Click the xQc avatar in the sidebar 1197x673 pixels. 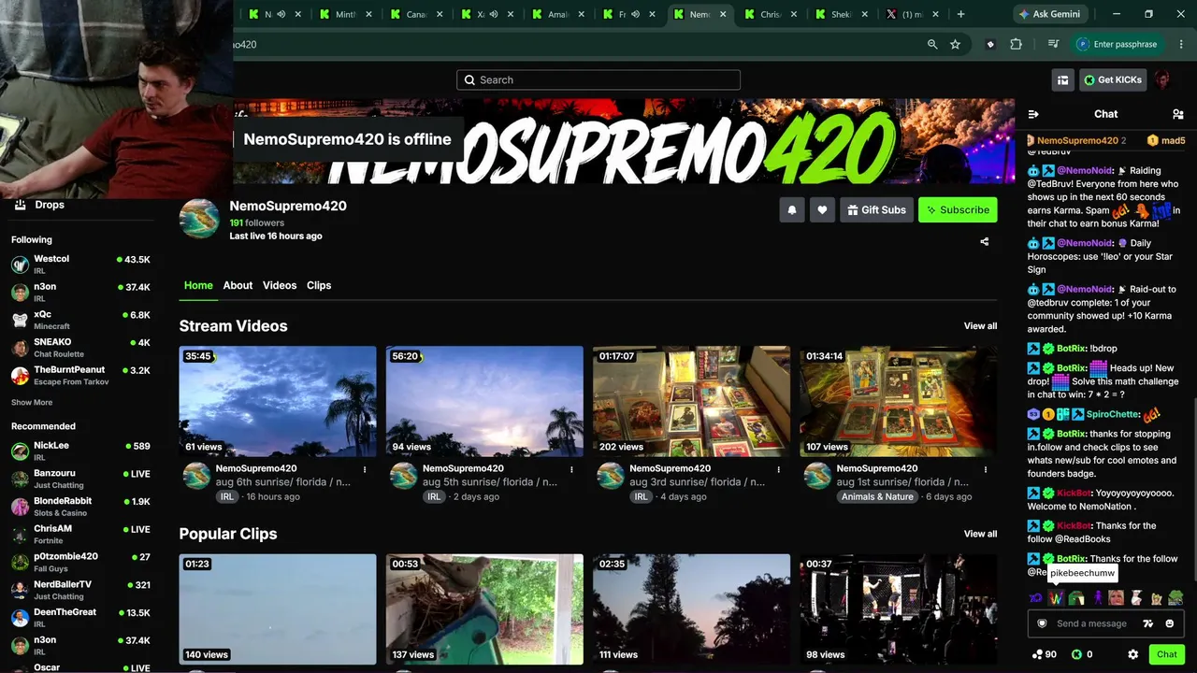tap(20, 320)
